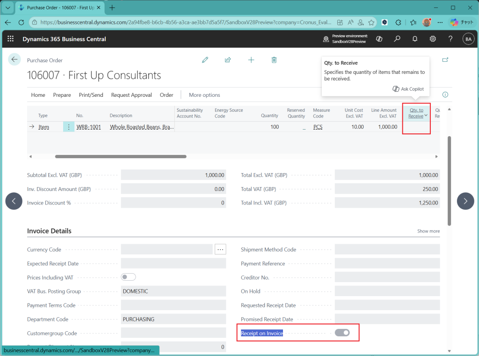Click the lines grid horizontal scrollbar
Image resolution: width=479 pixels, height=356 pixels.
pos(121,156)
